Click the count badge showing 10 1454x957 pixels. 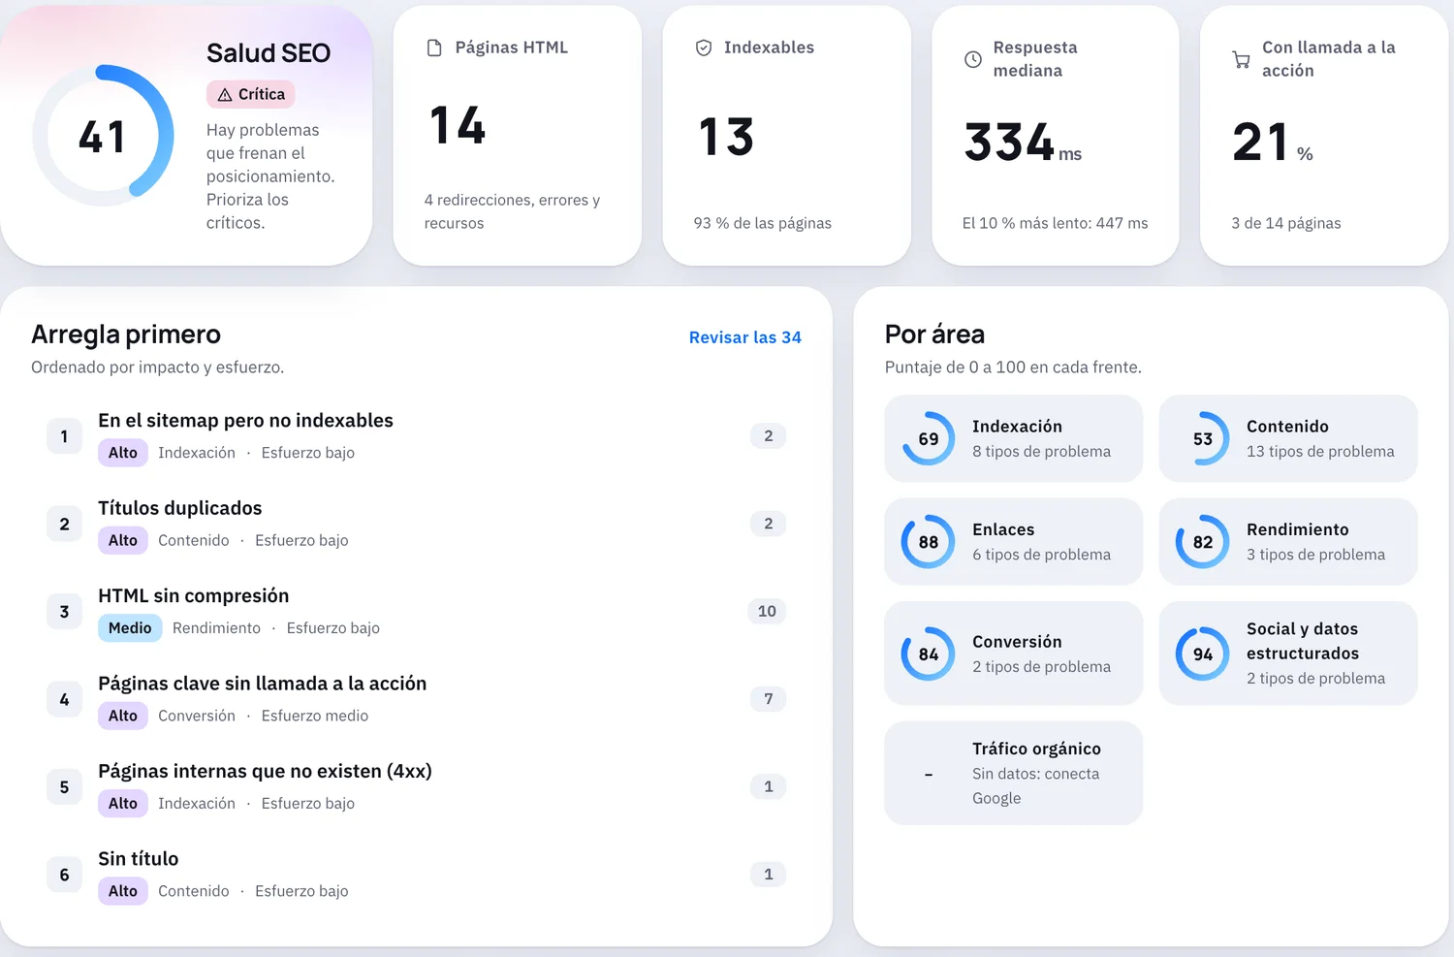coord(767,612)
